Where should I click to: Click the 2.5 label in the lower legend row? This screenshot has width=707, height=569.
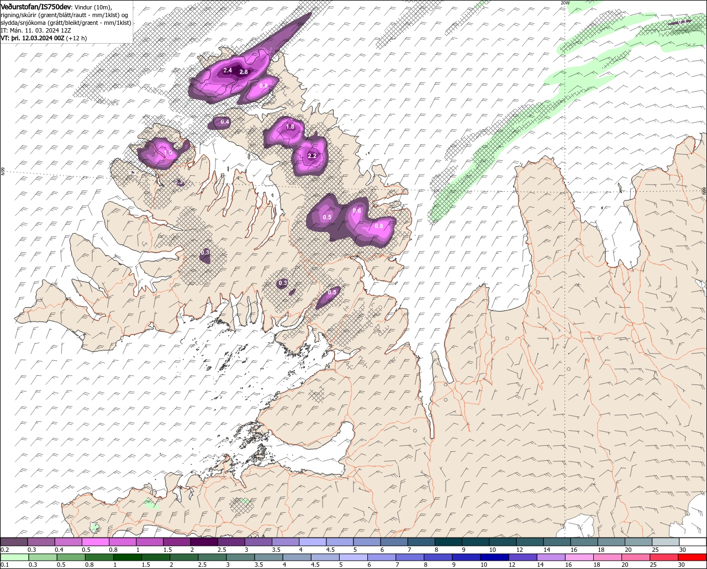pos(202,565)
